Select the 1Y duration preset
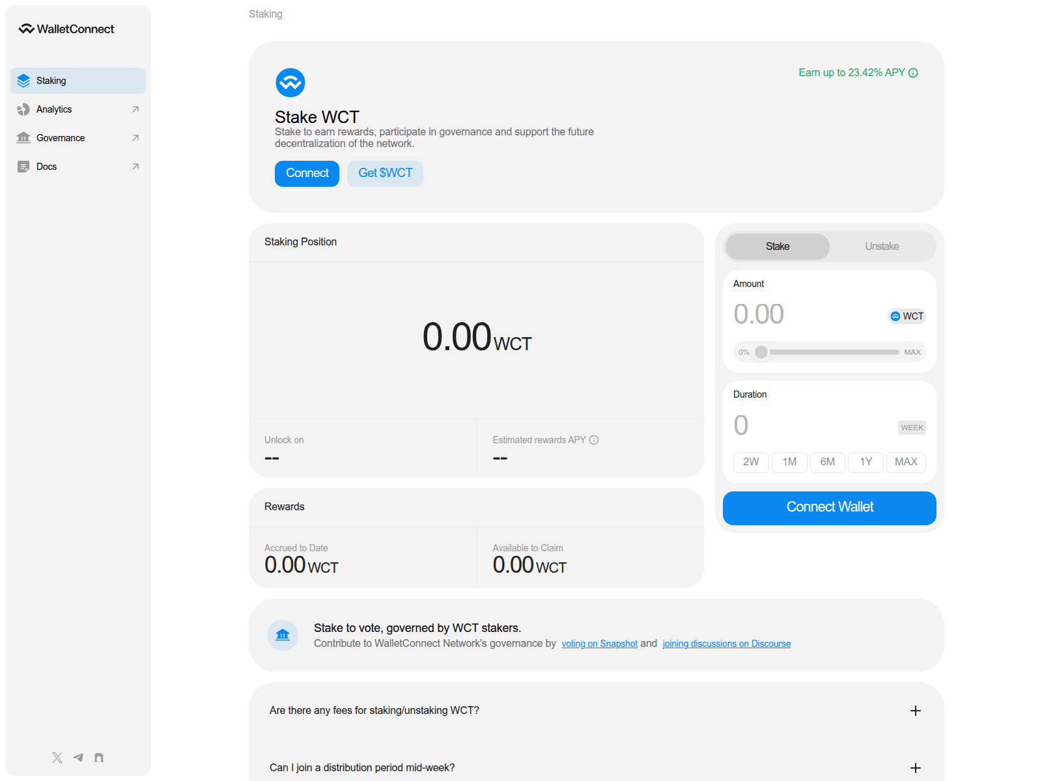Image resolution: width=1042 pixels, height=781 pixels. (866, 462)
